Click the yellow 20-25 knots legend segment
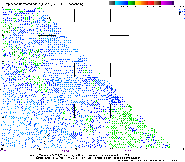 [x=138, y=3]
